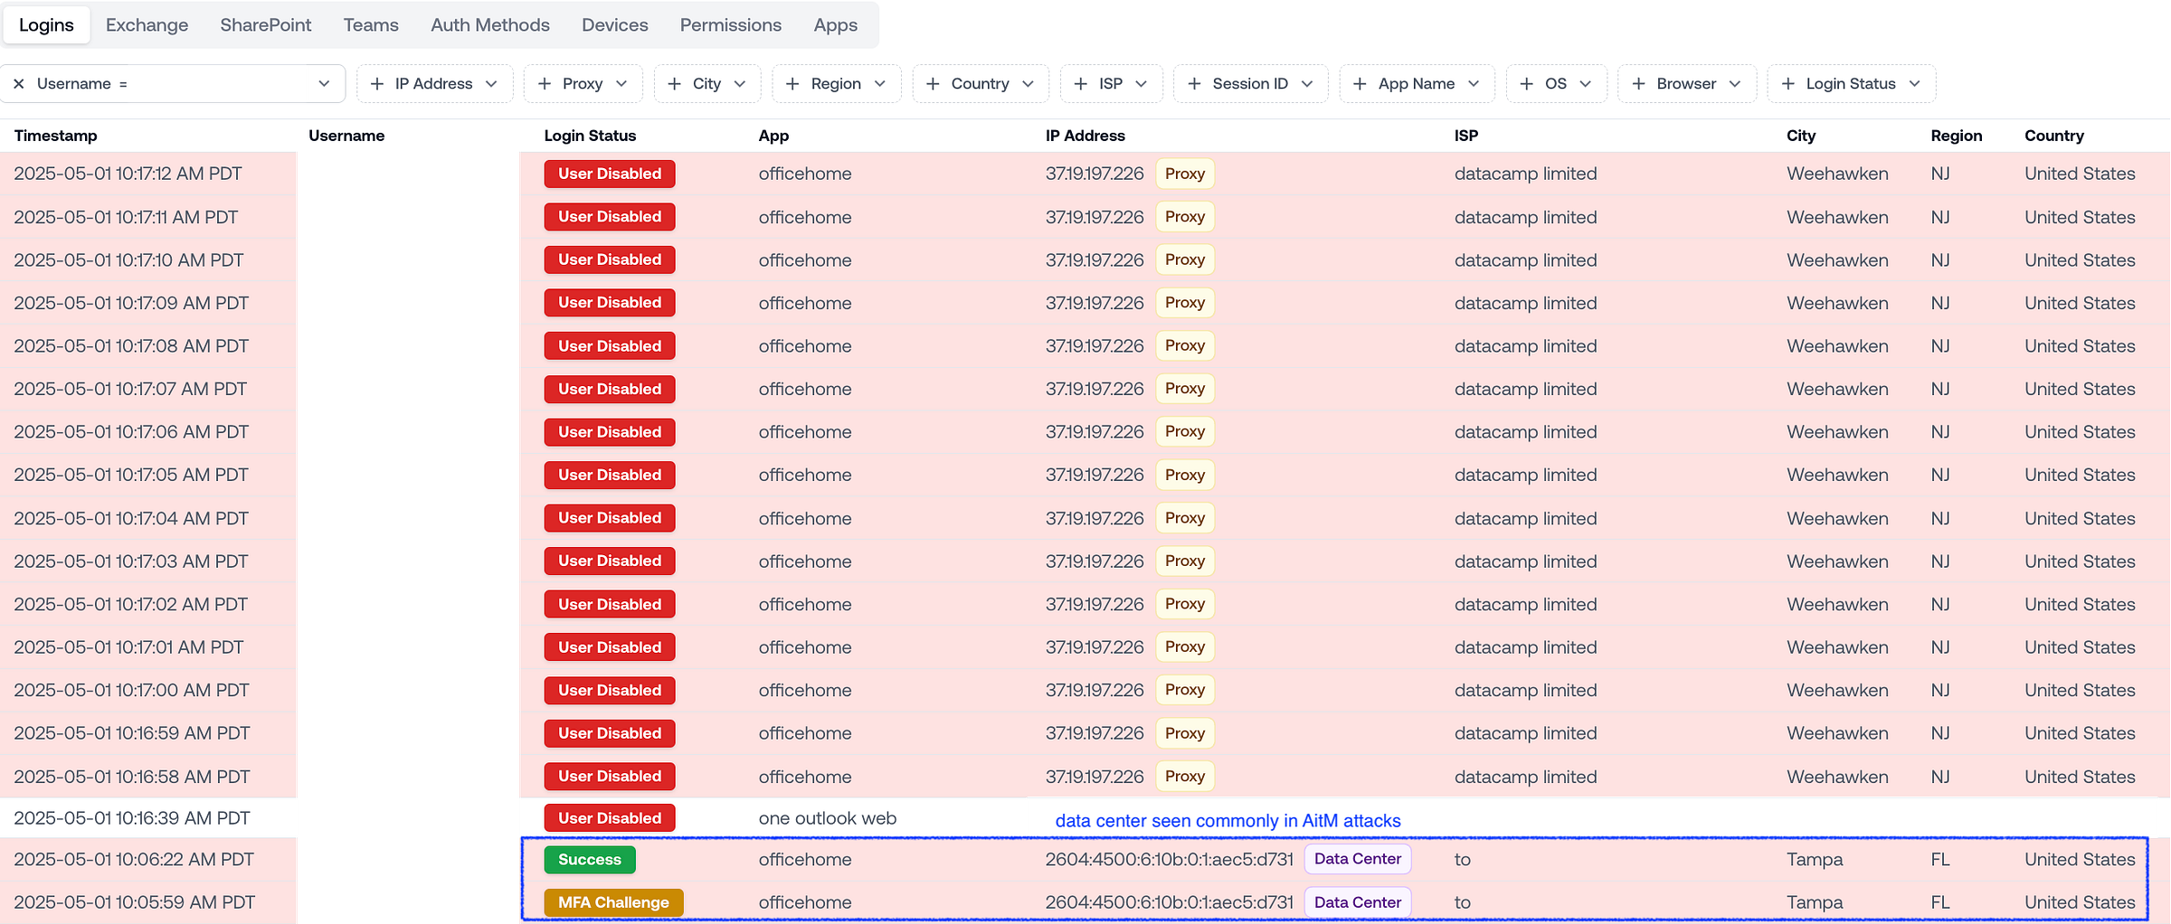Select timestamp 2025-05-01 10:05:59 AM PDT

pyautogui.click(x=135, y=902)
